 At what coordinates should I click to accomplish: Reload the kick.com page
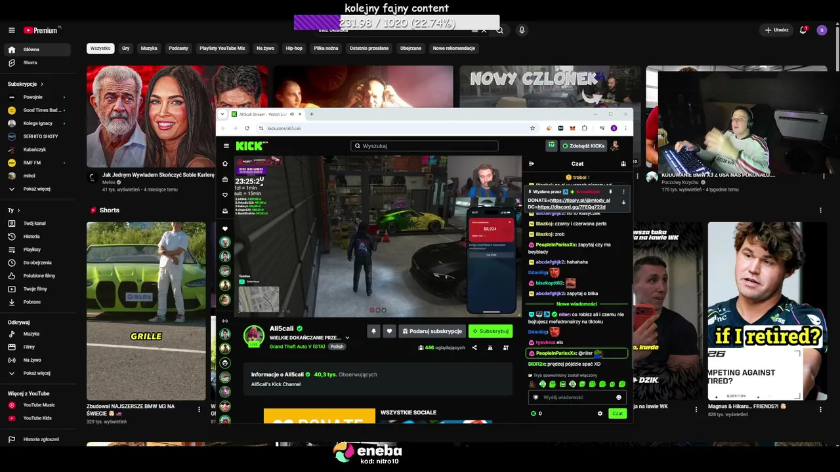click(x=247, y=128)
